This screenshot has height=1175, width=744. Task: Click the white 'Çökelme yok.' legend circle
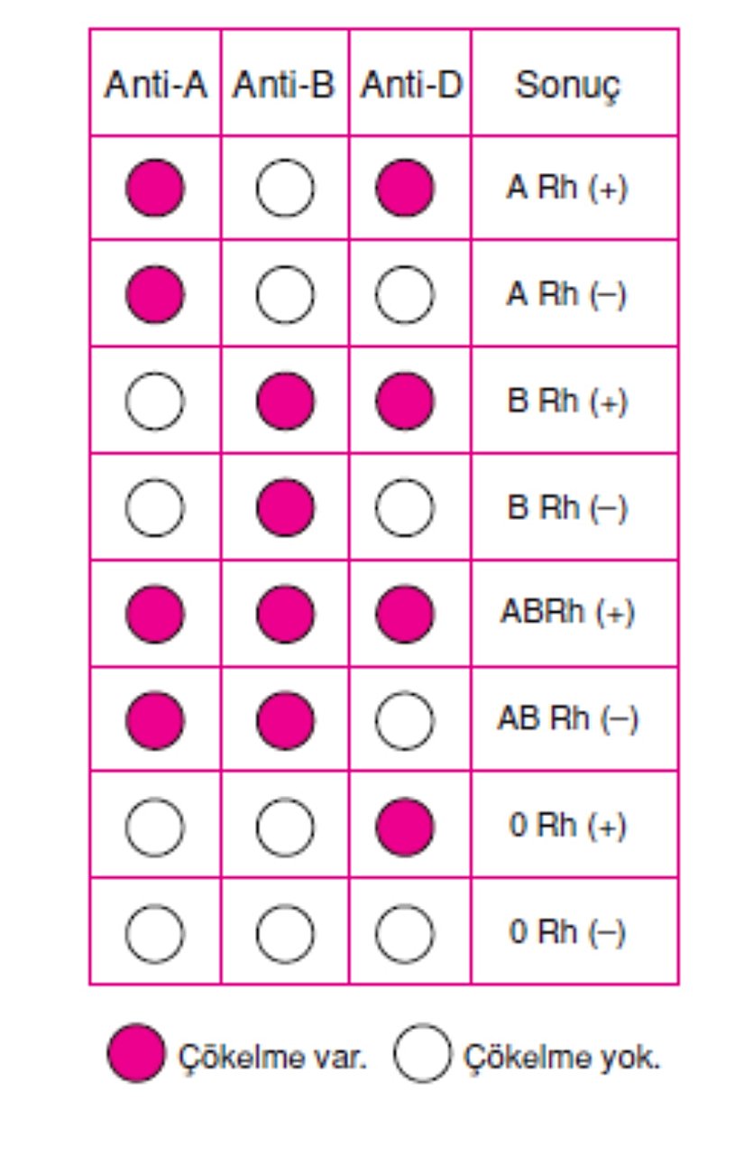[x=422, y=1053]
